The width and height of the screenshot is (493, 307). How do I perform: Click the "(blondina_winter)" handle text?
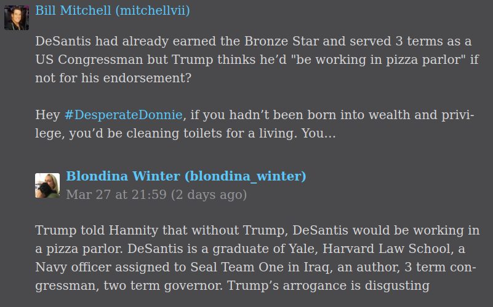(x=246, y=176)
